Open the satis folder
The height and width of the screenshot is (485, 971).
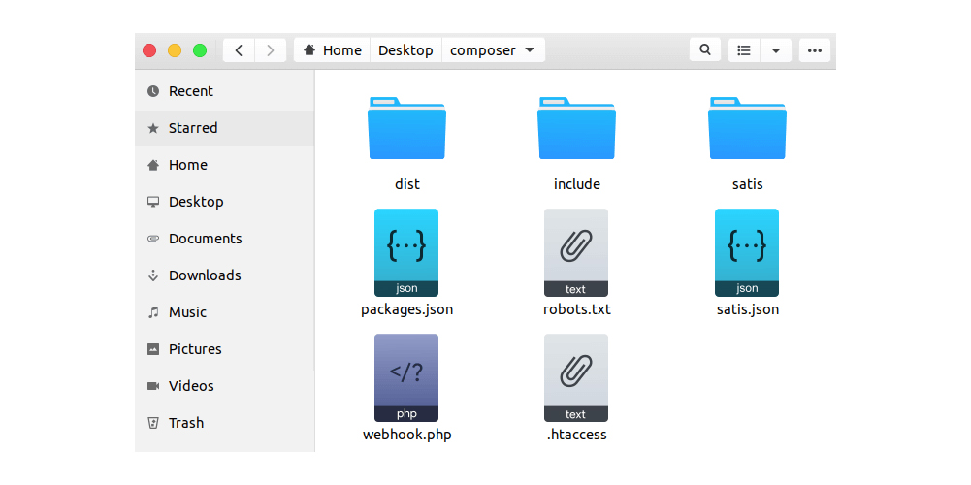point(747,129)
